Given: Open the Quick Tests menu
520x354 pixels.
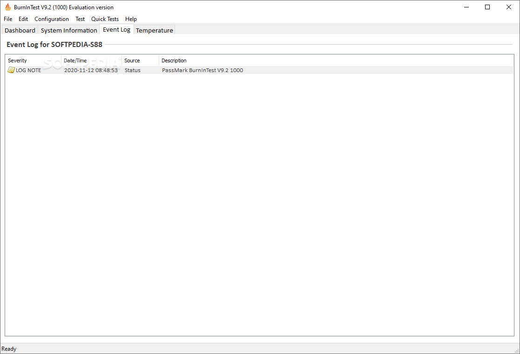Looking at the screenshot, I should click(x=105, y=19).
